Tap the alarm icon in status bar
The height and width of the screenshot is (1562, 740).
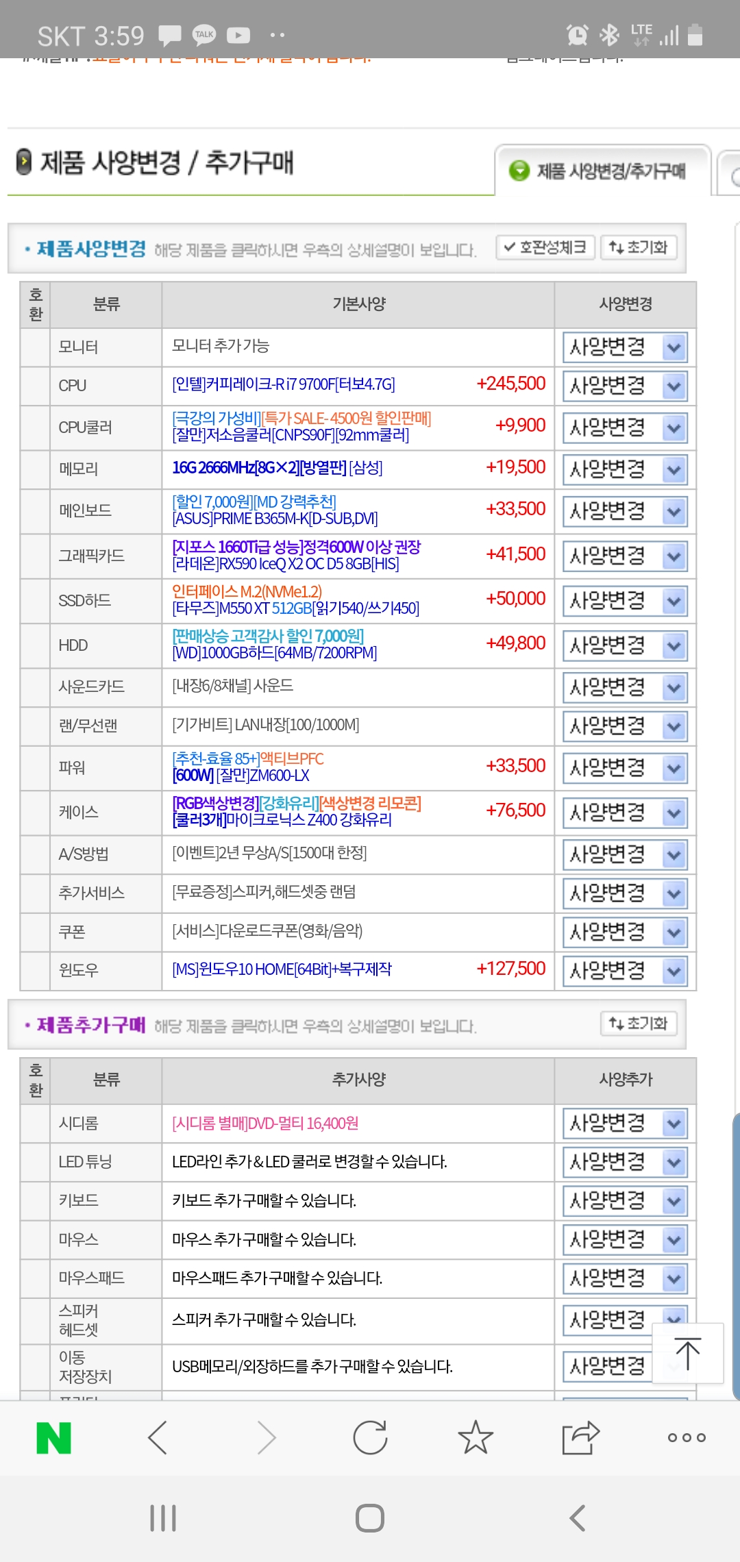(577, 34)
